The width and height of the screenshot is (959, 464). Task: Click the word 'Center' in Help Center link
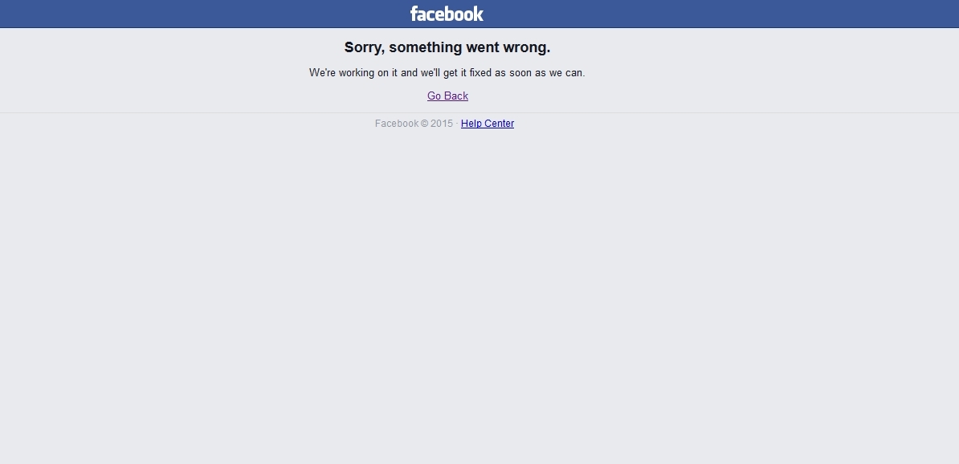coord(499,124)
